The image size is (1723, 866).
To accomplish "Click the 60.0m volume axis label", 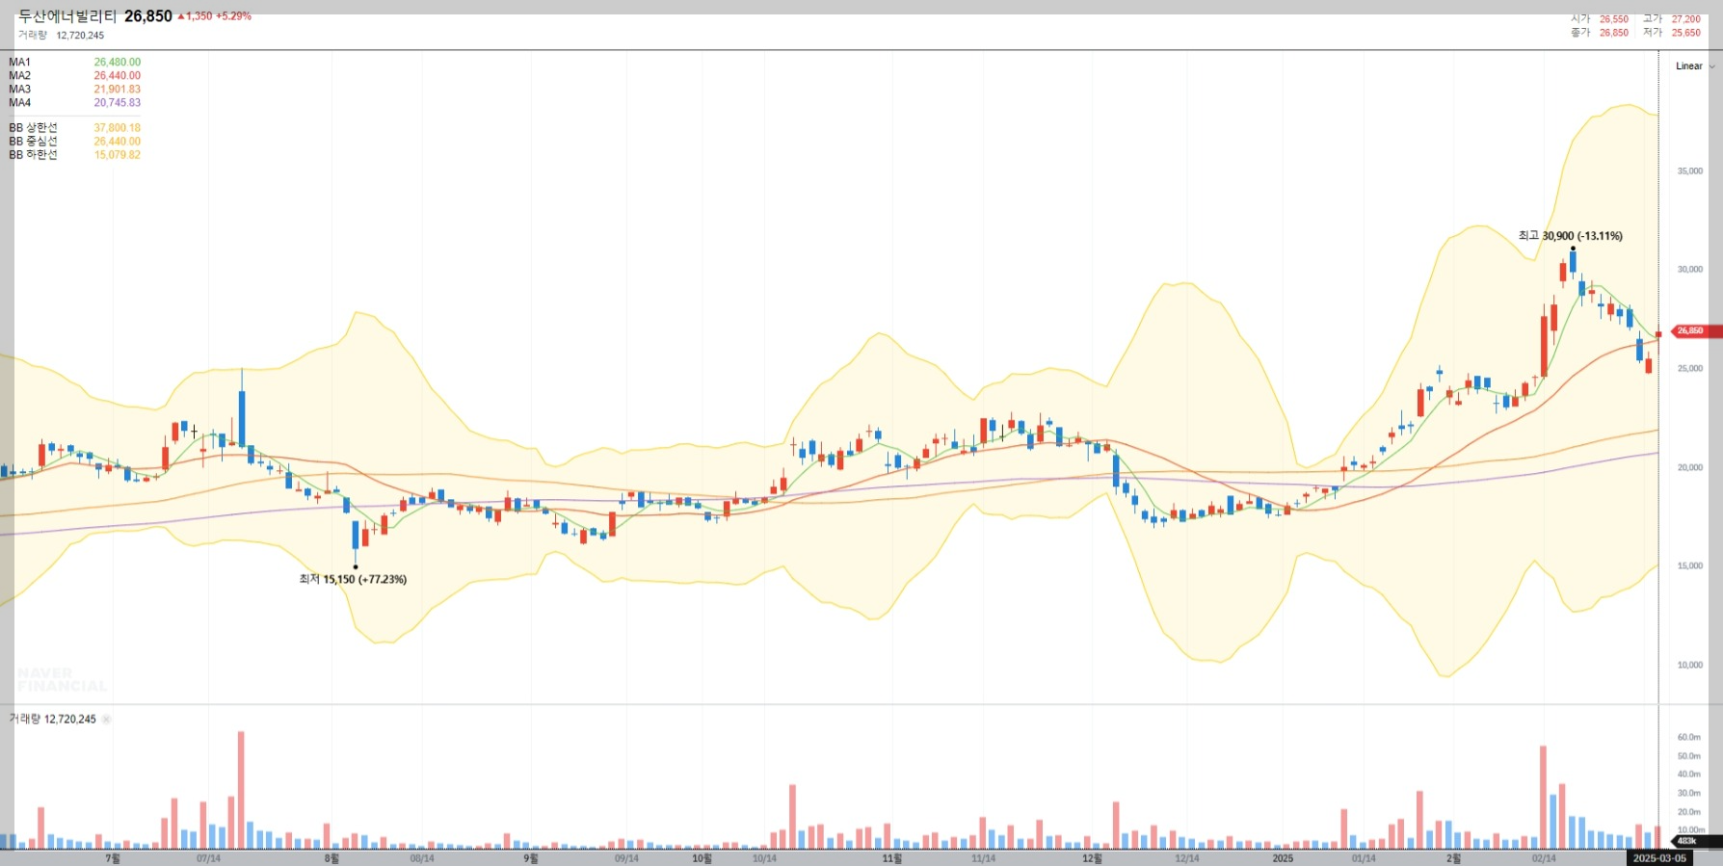I will coord(1688,738).
